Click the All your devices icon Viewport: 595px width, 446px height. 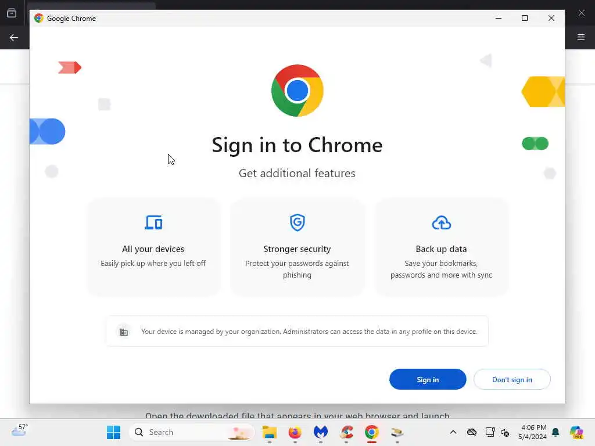click(153, 222)
